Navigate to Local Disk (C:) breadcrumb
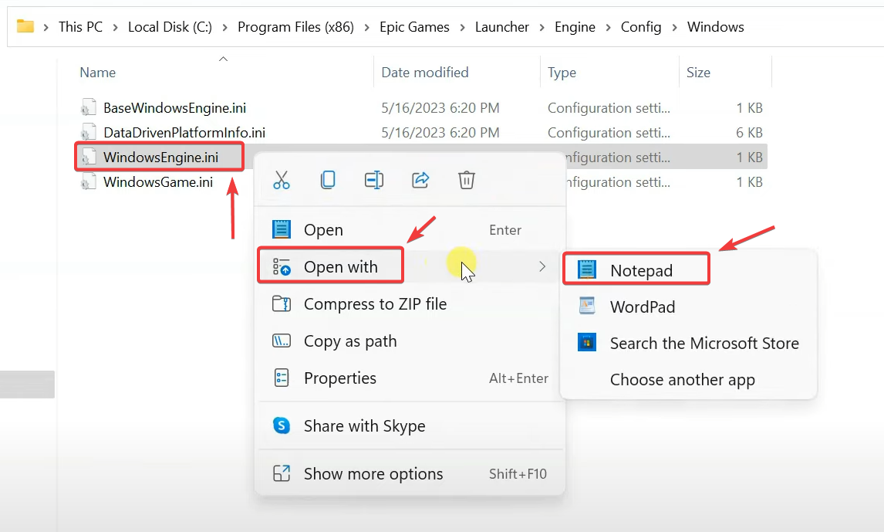Image resolution: width=884 pixels, height=532 pixels. pyautogui.click(x=170, y=26)
